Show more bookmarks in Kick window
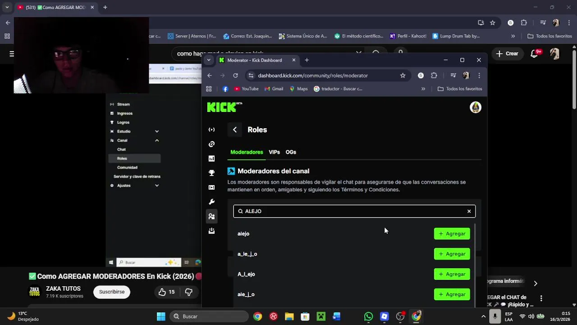 point(423,89)
